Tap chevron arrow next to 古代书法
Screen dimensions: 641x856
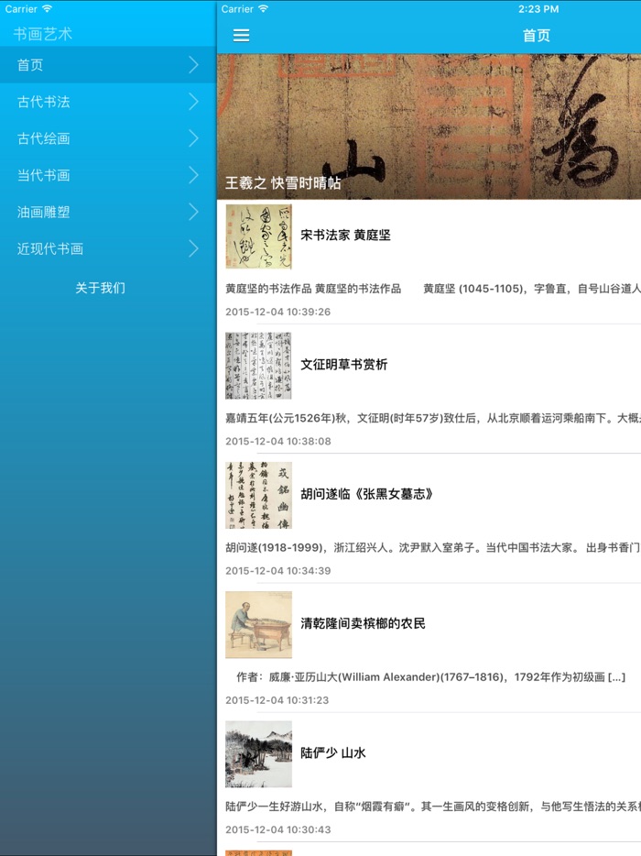point(193,102)
